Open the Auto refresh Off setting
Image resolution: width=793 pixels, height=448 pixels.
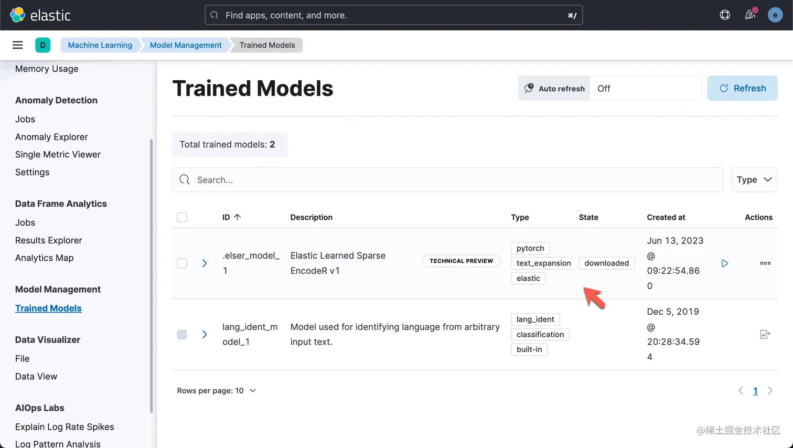pos(646,88)
